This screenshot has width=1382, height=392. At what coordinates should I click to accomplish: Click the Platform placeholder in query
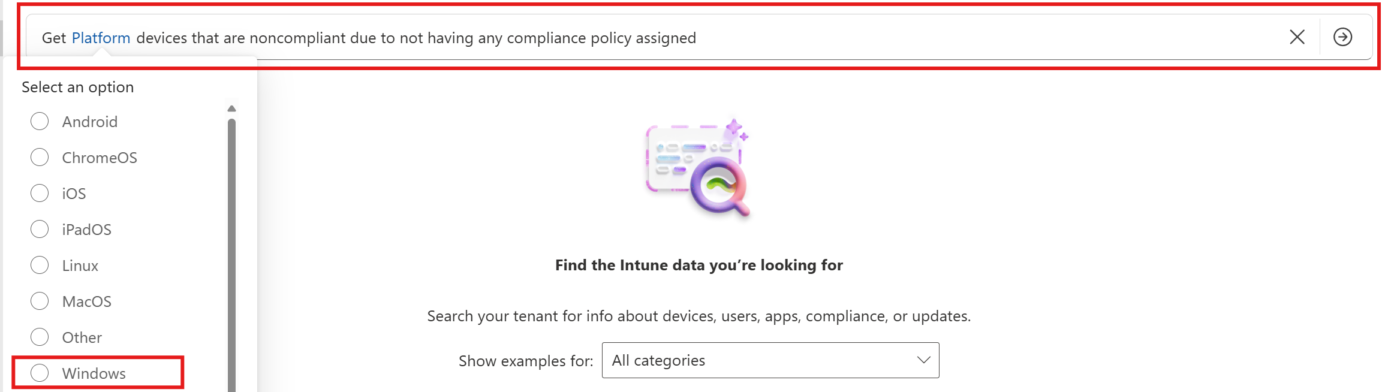click(101, 38)
